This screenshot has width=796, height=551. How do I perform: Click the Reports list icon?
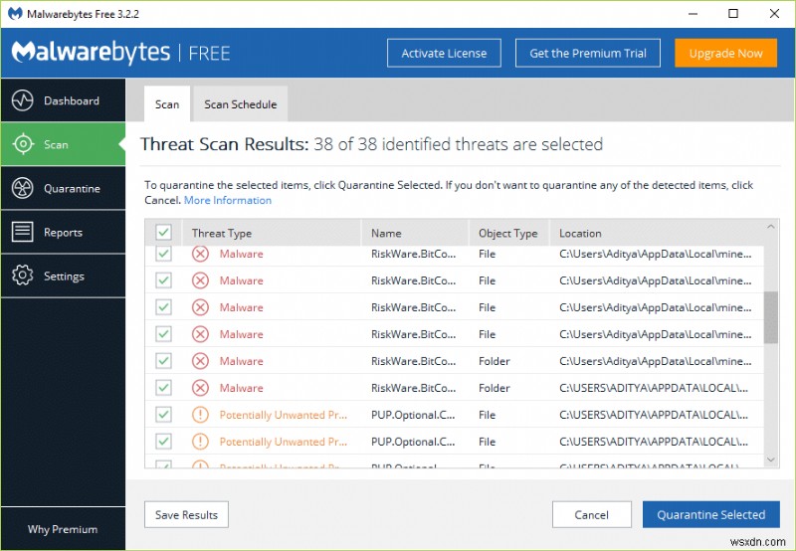coord(23,232)
